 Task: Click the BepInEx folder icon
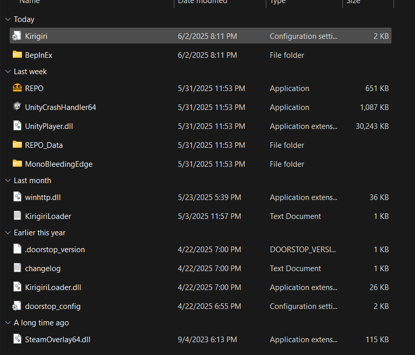coord(17,55)
